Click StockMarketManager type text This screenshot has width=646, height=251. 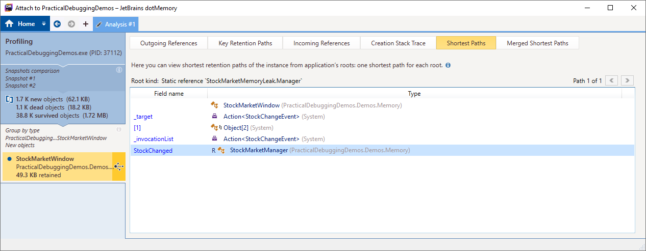[259, 150]
